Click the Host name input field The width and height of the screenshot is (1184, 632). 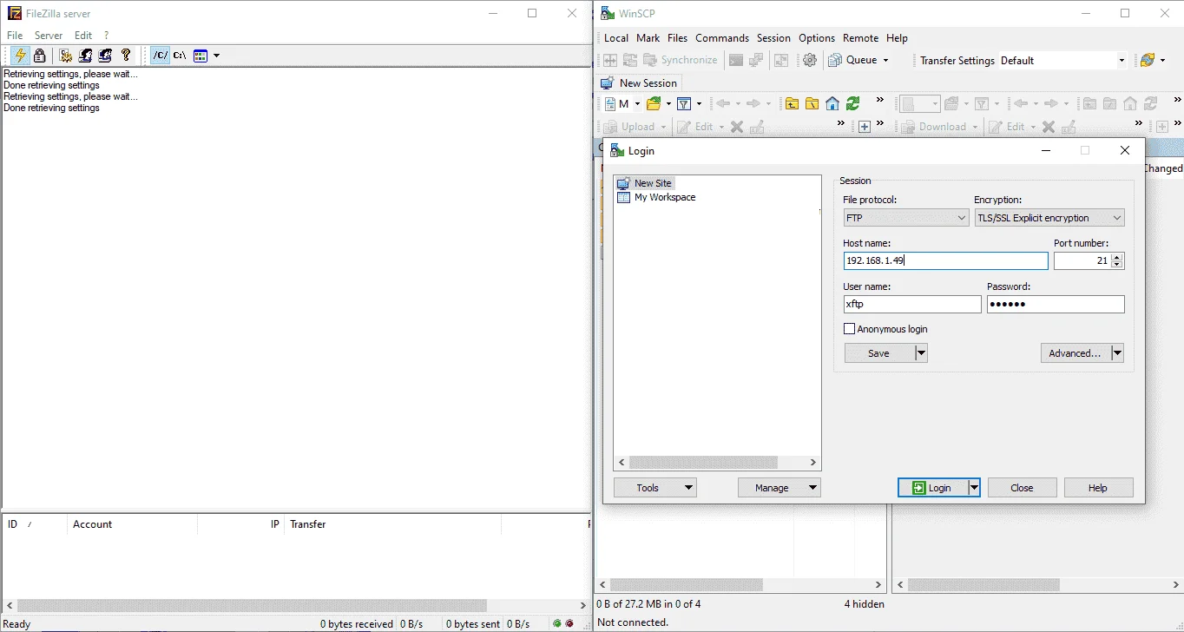(x=945, y=260)
